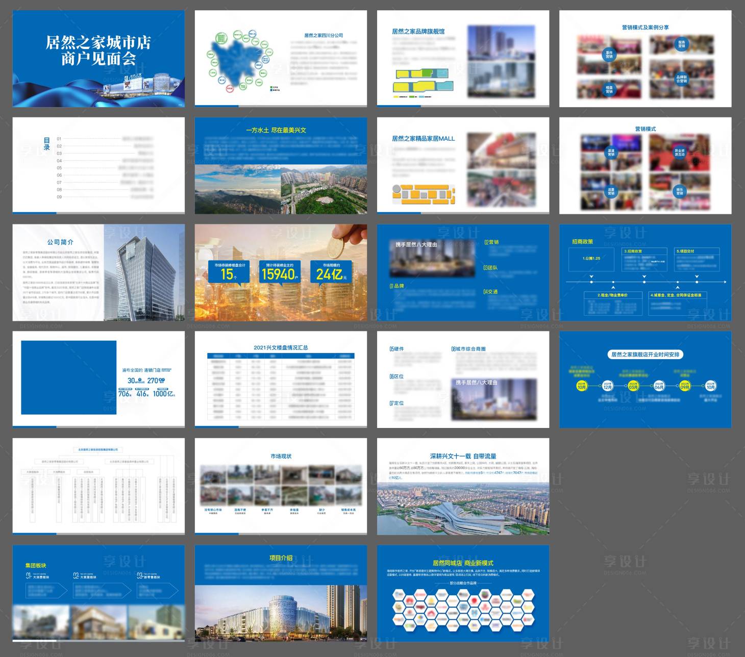Click the 06月 timeline circle

point(659,386)
